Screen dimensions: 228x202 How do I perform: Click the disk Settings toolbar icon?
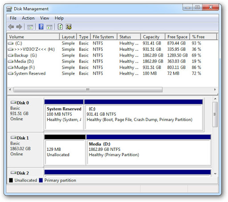coord(69,27)
